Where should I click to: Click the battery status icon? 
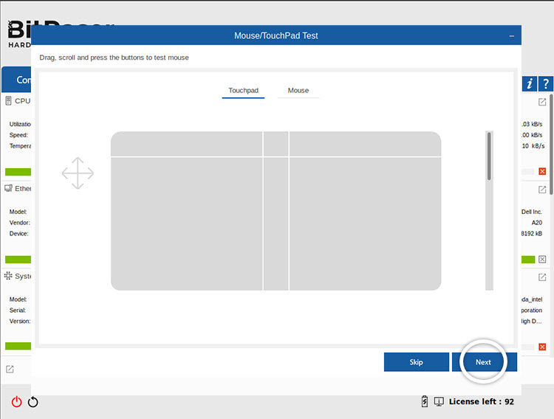pos(424,401)
